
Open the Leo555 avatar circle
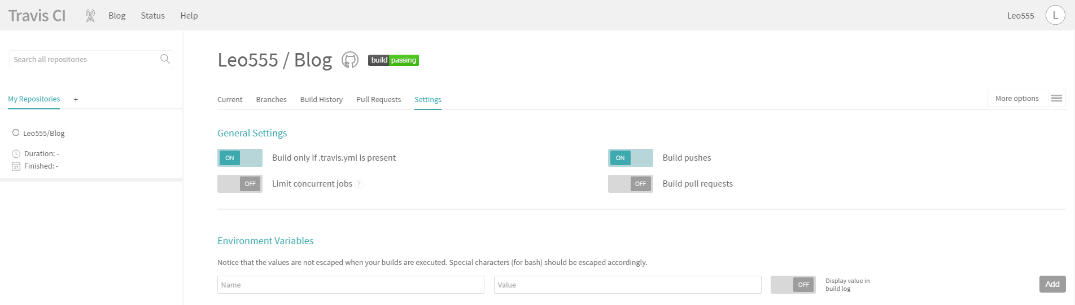click(x=1055, y=15)
